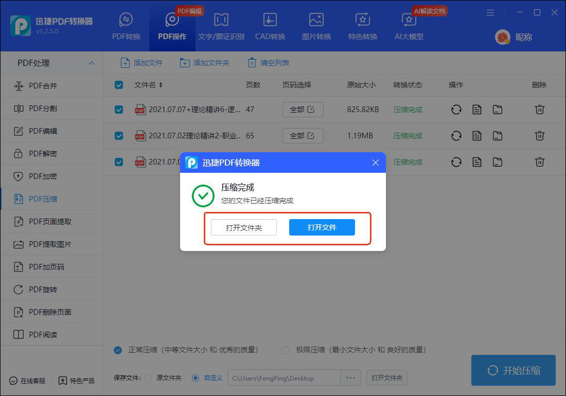
Task: Browse save path with ellipsis button
Action: (350, 378)
